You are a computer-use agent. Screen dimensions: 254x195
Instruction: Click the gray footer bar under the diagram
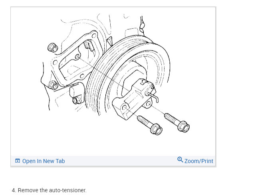tap(113, 161)
